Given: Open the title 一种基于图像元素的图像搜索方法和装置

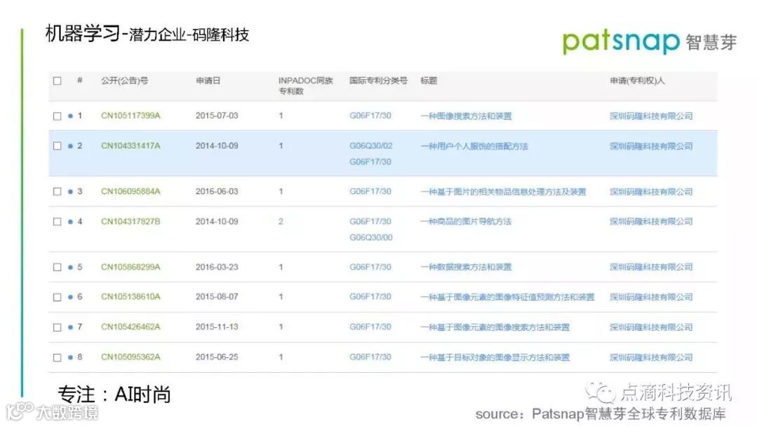Looking at the screenshot, I should click(x=495, y=327).
